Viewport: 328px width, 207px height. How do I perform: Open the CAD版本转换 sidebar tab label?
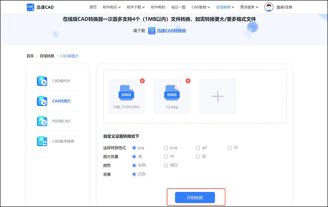point(63,141)
